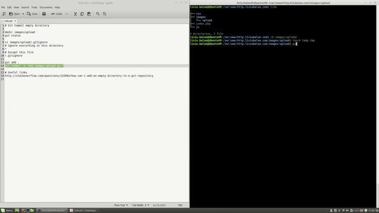Open the Search menu in gedit

pyautogui.click(x=25, y=8)
